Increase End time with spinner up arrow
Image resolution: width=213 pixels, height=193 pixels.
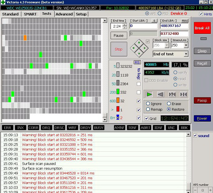click(x=125, y=25)
